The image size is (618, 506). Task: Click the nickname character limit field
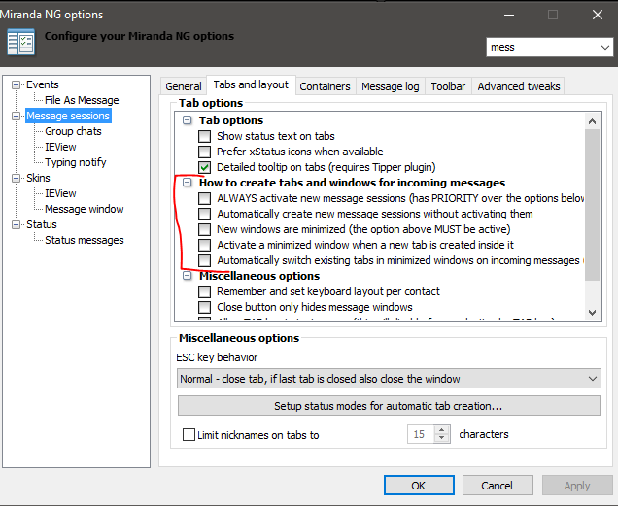pos(421,434)
